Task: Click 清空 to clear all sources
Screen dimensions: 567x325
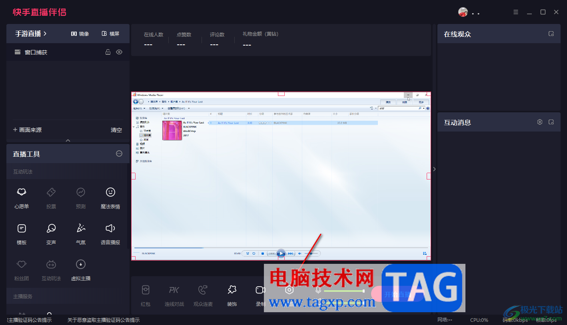Action: click(116, 130)
